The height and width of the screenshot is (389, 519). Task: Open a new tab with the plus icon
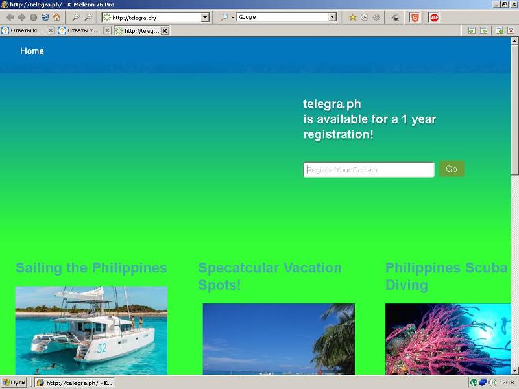[x=500, y=30]
